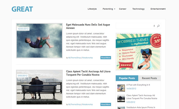Open Relationship category link under second post
This screenshot has height=109, width=179.
click(x=87, y=105)
